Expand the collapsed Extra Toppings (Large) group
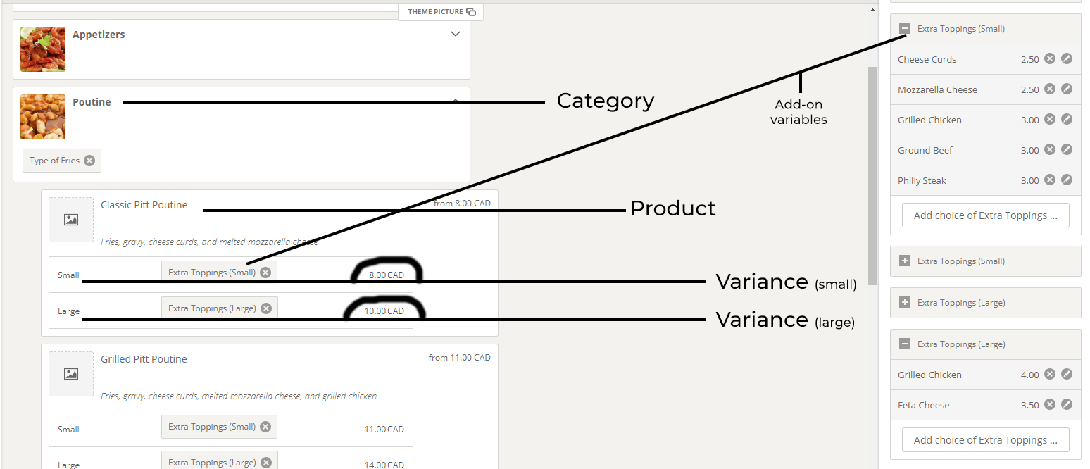Screen dimensions: 1090x469 tap(905, 303)
